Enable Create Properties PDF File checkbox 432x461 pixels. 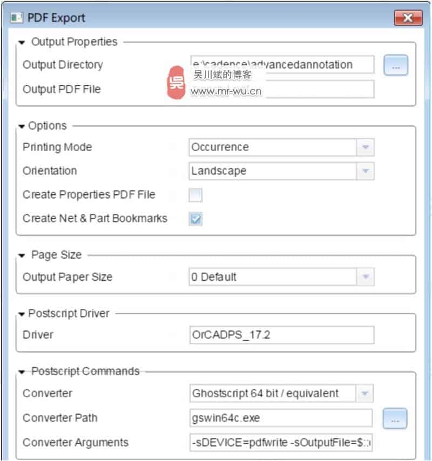(195, 195)
